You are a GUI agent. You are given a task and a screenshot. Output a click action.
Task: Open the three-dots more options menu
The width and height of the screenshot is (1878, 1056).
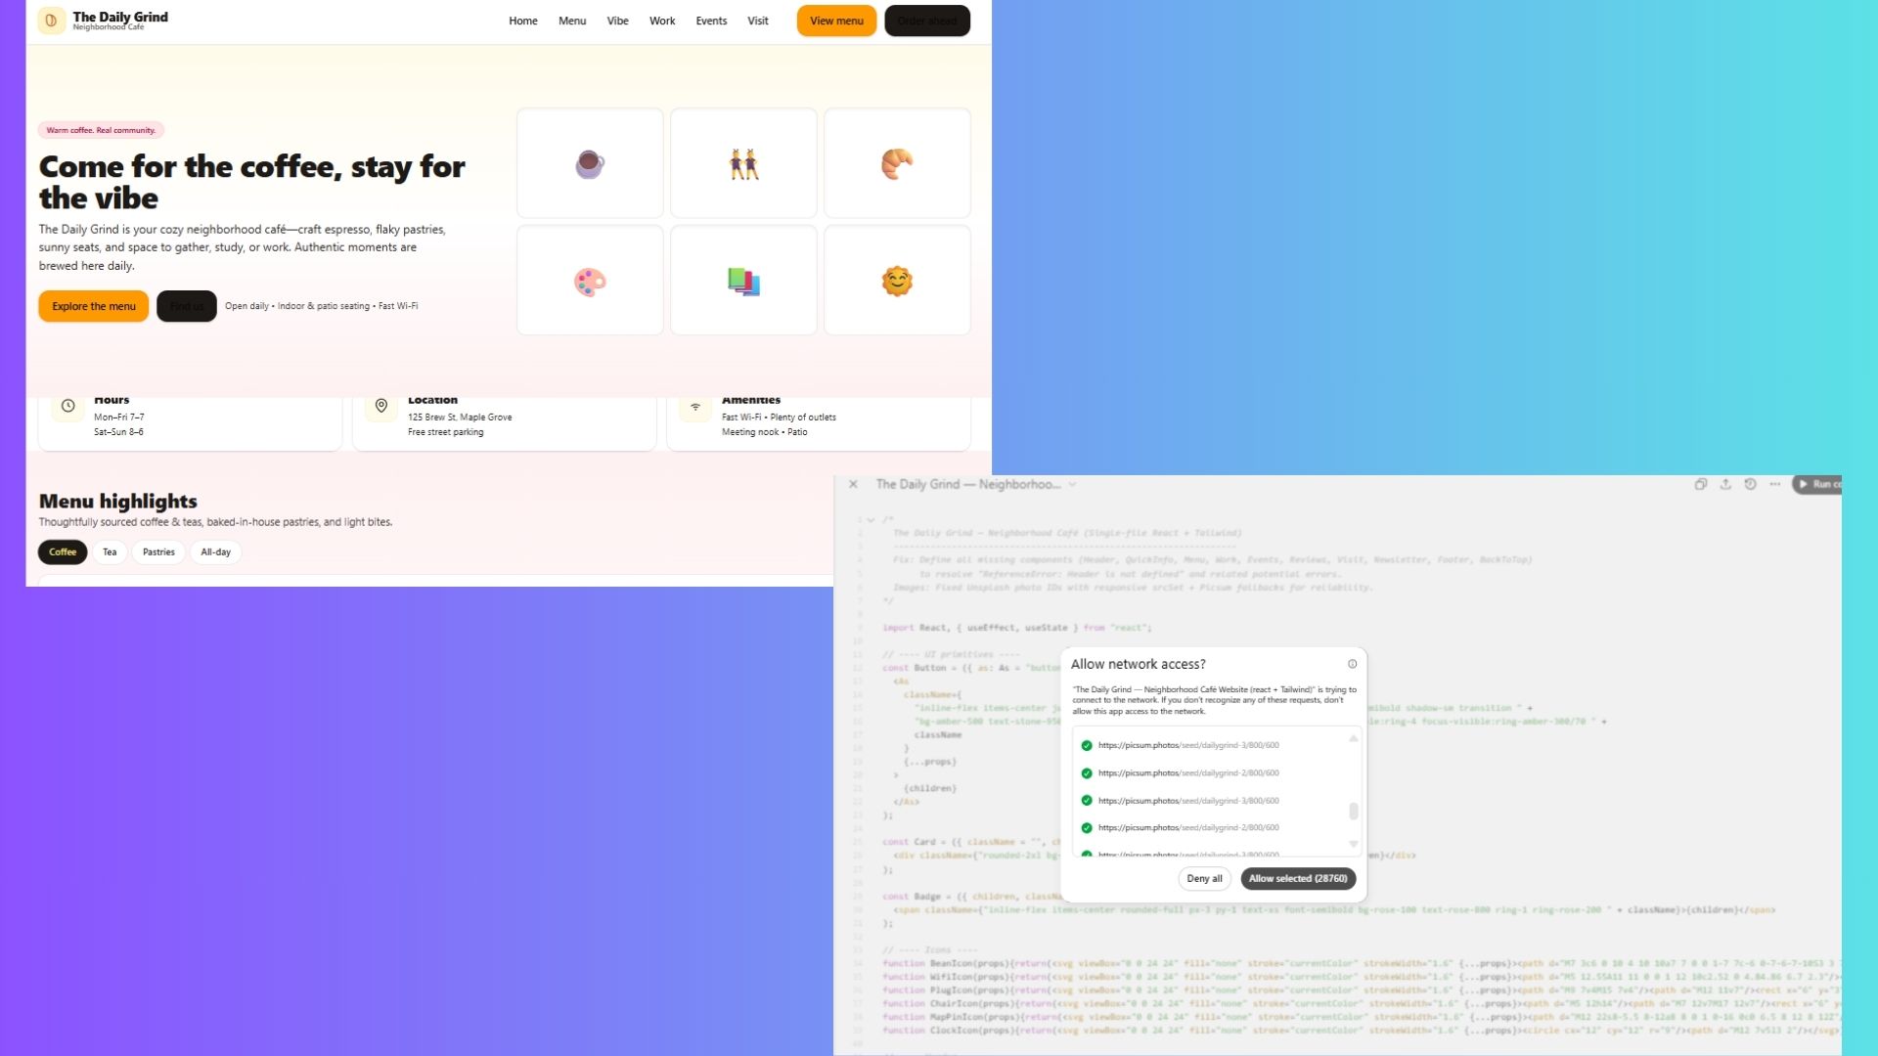(1774, 484)
